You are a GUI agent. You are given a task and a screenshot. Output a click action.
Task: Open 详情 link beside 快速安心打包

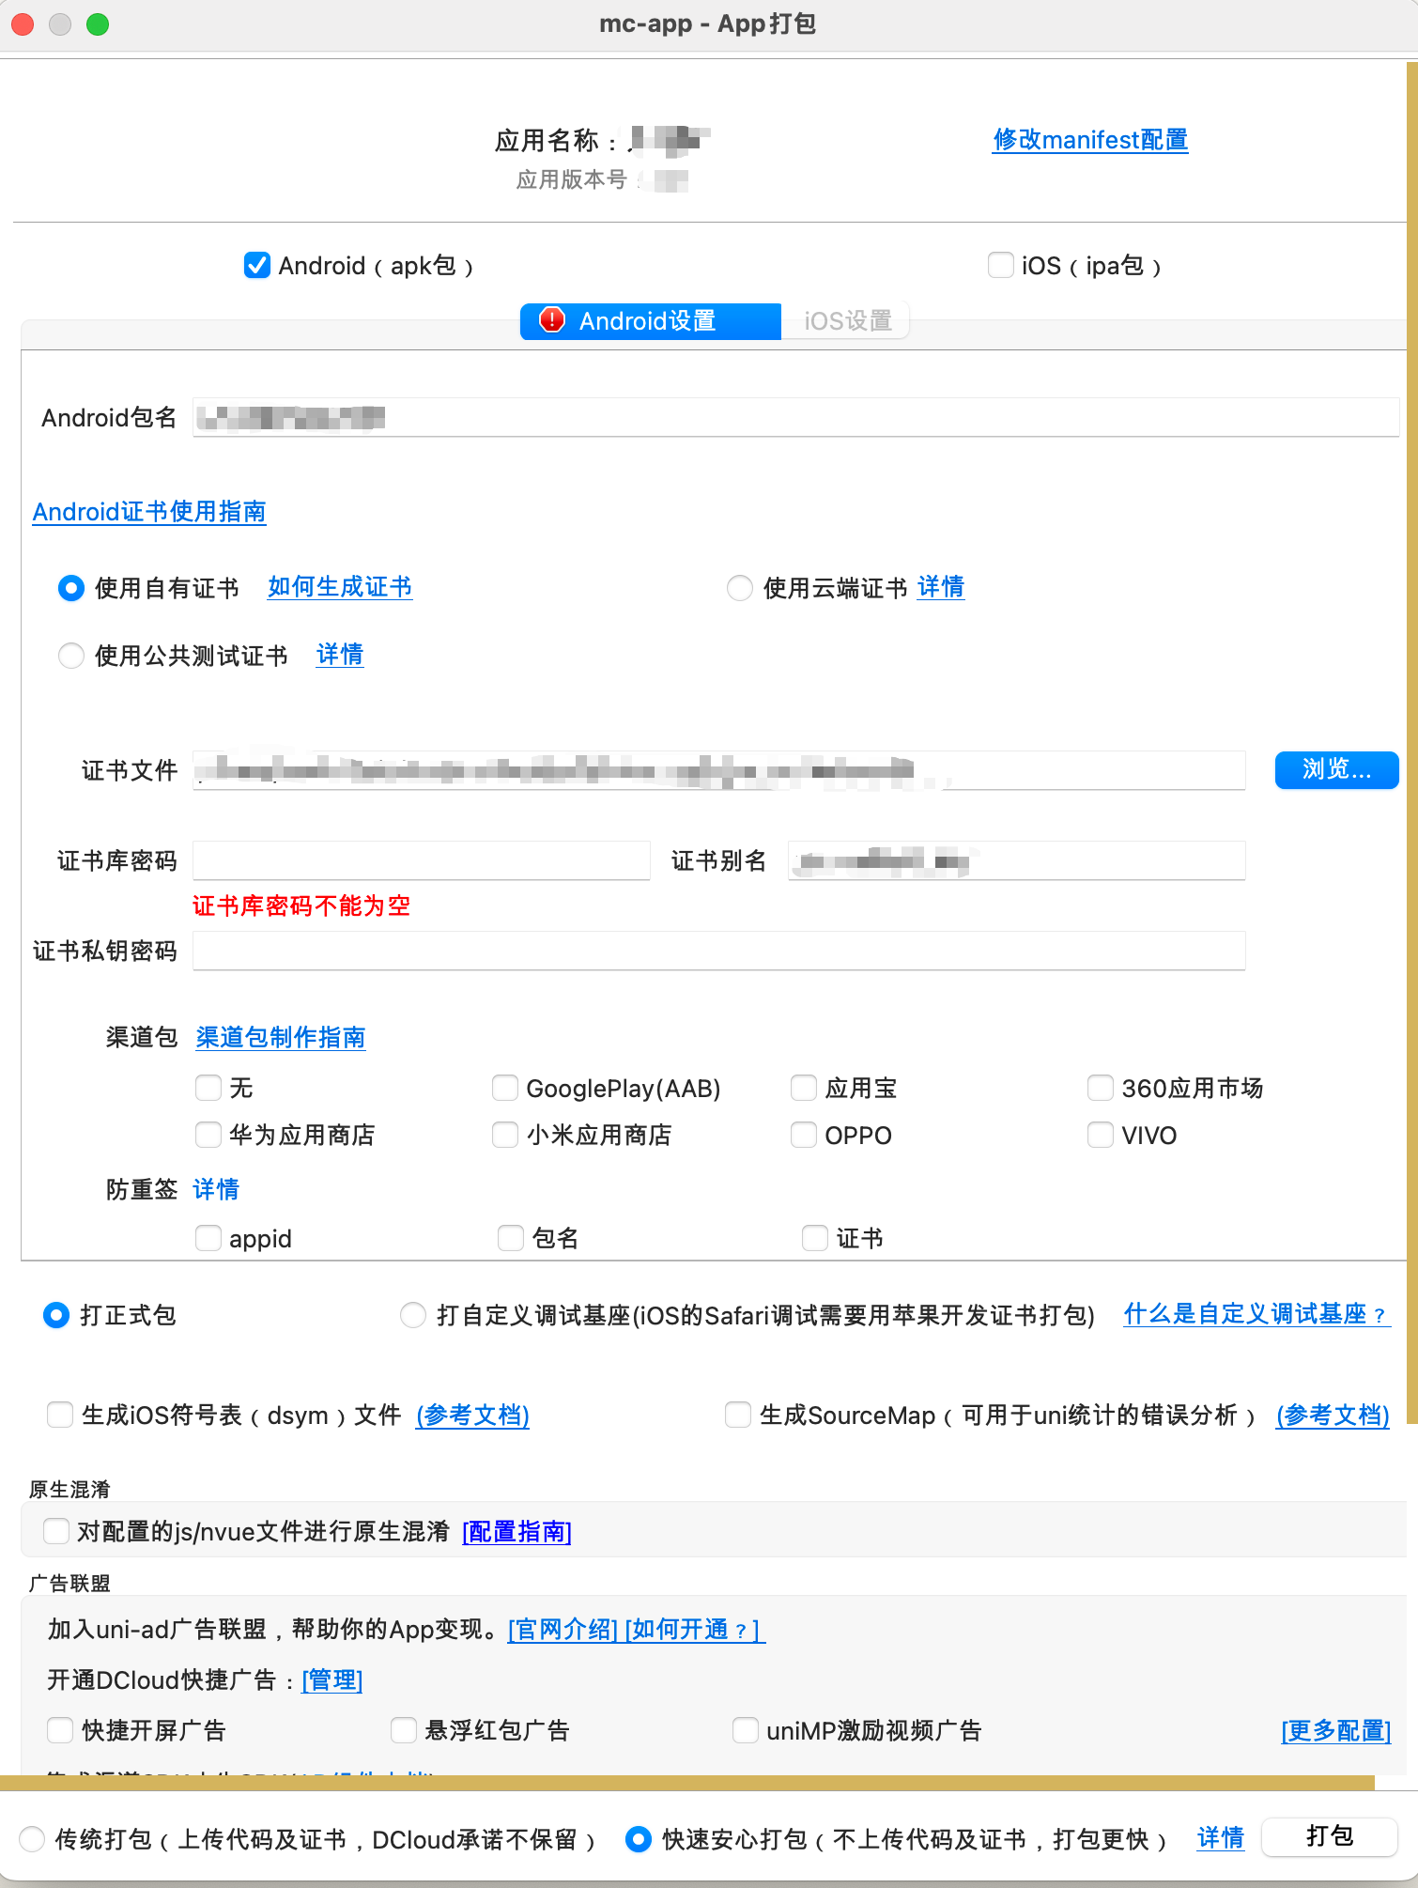click(1221, 1838)
